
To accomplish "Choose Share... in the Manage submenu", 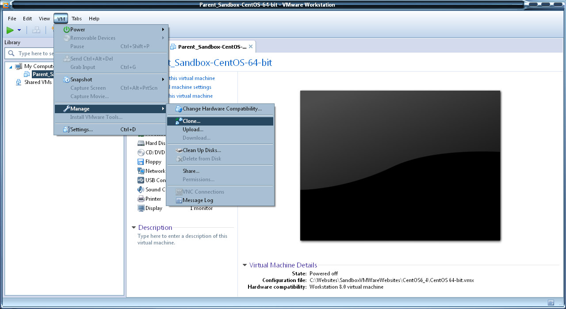I will click(220, 171).
